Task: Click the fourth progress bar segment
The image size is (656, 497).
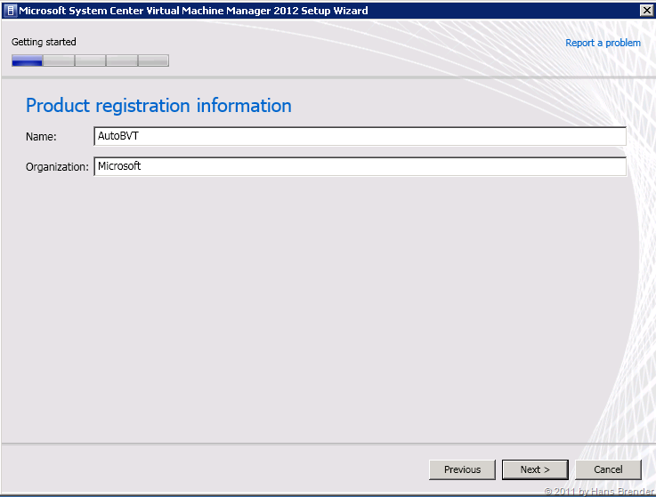Action: (122, 61)
